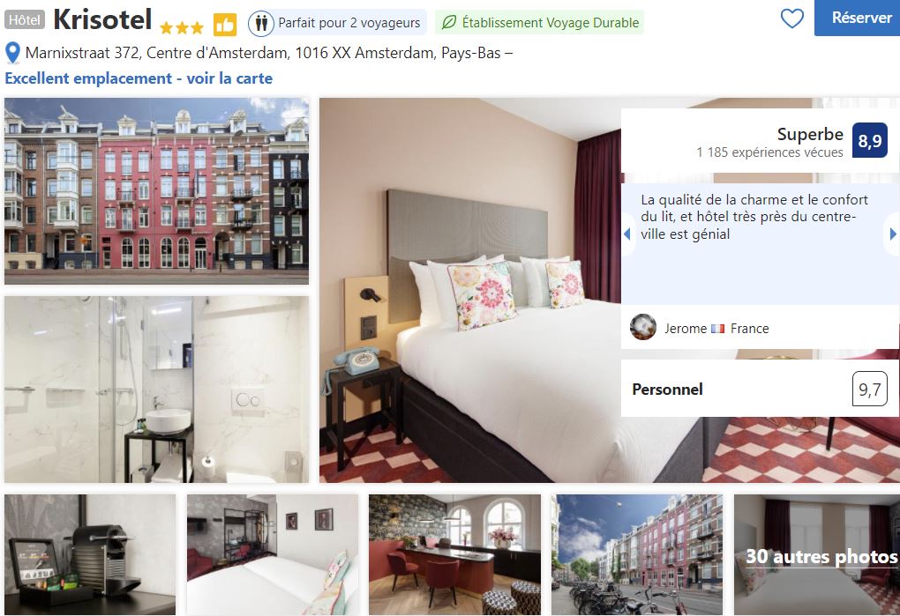Open the hotel facade photo
The image size is (900, 616).
[x=157, y=191]
